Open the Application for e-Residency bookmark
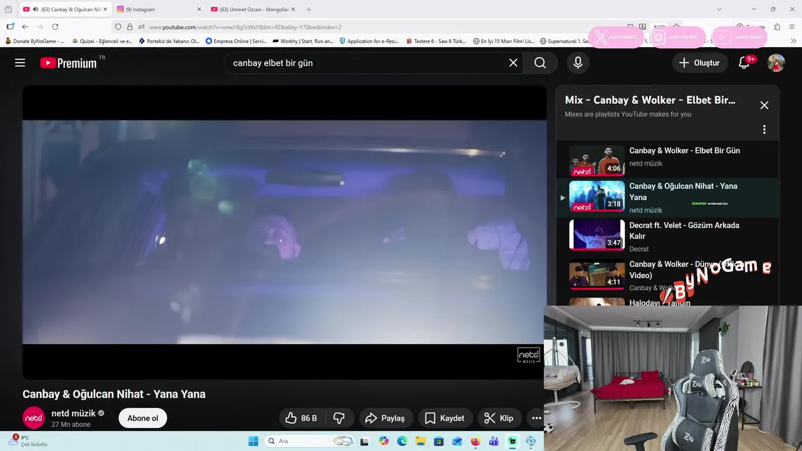 click(370, 41)
